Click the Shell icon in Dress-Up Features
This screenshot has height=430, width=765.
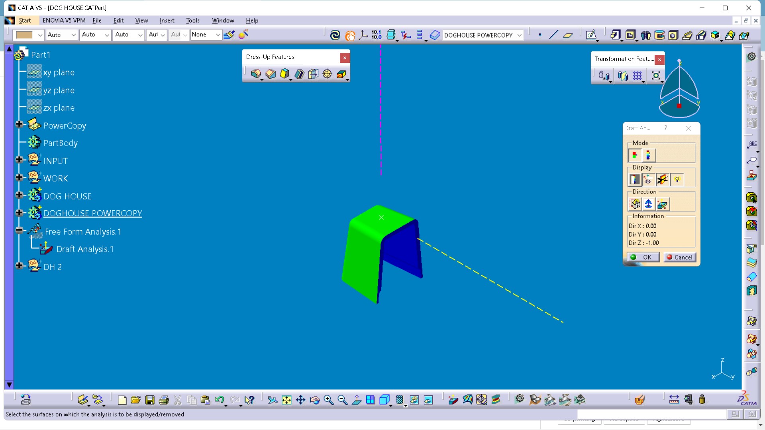coord(299,74)
